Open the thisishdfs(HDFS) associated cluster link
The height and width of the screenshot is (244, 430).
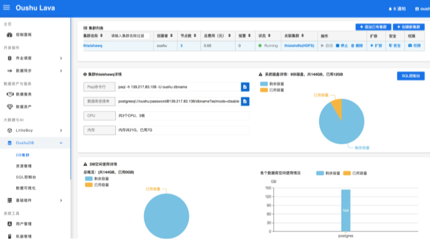click(299, 45)
